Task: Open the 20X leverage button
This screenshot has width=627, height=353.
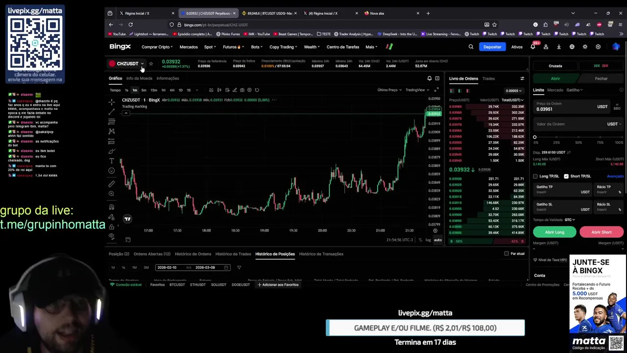Action: tap(601, 66)
